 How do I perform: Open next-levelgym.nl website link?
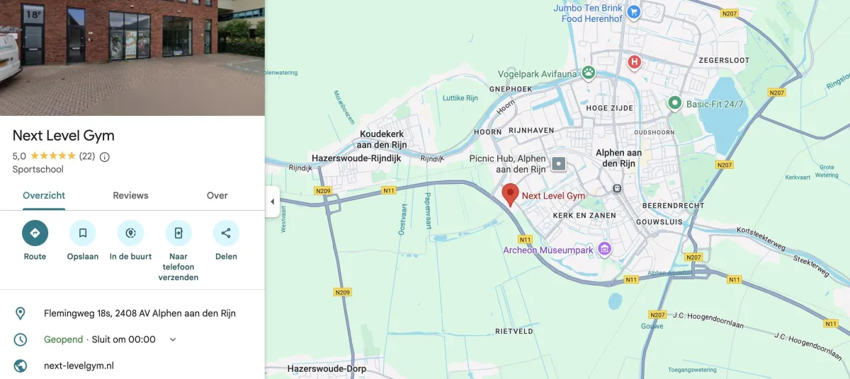pyautogui.click(x=79, y=366)
